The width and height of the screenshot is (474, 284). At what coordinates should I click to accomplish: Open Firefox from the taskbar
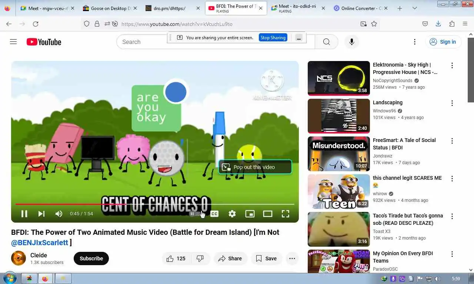tap(45, 278)
